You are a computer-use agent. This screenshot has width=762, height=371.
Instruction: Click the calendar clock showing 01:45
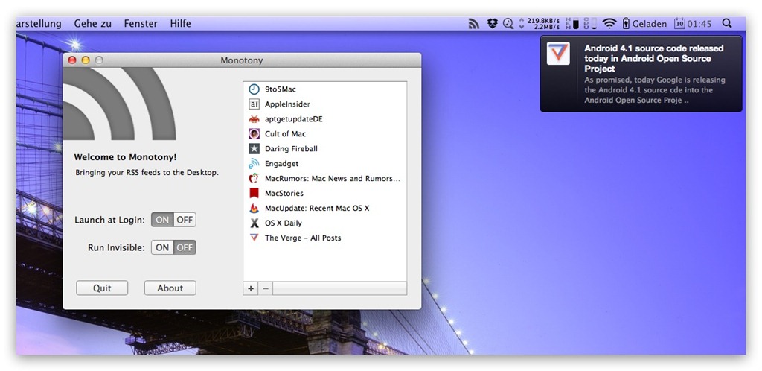(x=693, y=23)
